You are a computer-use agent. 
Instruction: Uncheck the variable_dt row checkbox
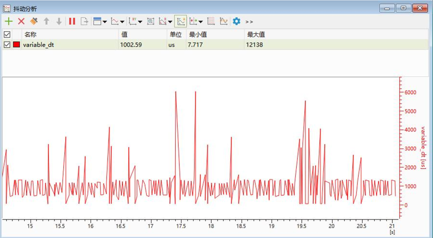point(7,44)
